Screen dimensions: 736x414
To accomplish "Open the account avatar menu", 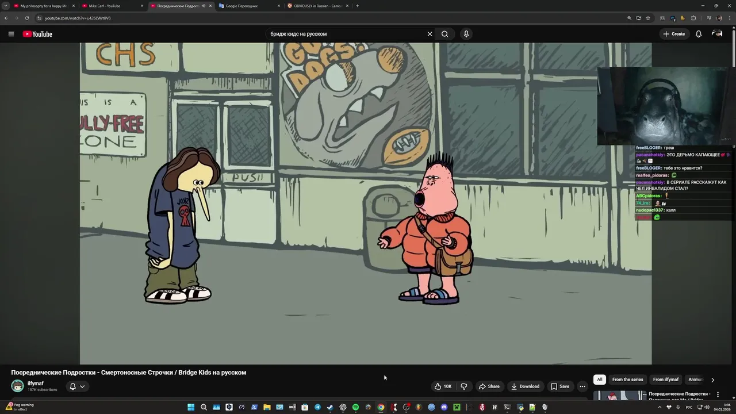I will pyautogui.click(x=717, y=34).
